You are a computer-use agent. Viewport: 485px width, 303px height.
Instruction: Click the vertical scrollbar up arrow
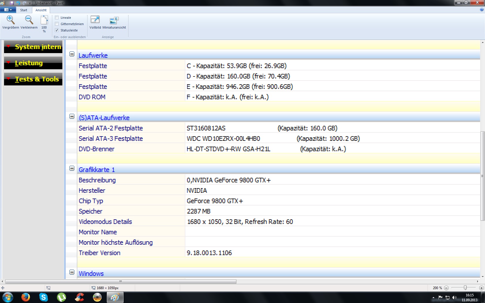click(x=482, y=42)
